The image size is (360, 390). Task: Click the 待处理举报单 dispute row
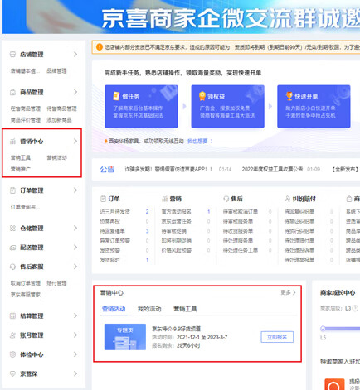pyautogui.click(x=309, y=260)
